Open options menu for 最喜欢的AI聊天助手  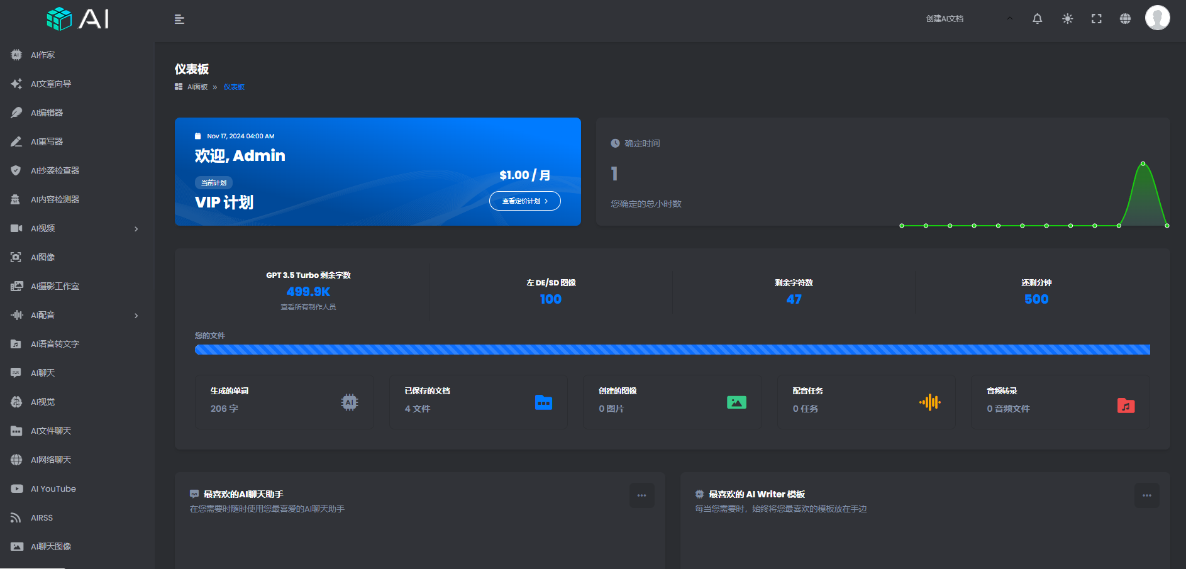click(641, 495)
